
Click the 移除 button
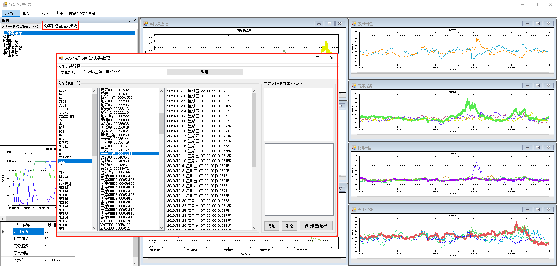pyautogui.click(x=289, y=226)
